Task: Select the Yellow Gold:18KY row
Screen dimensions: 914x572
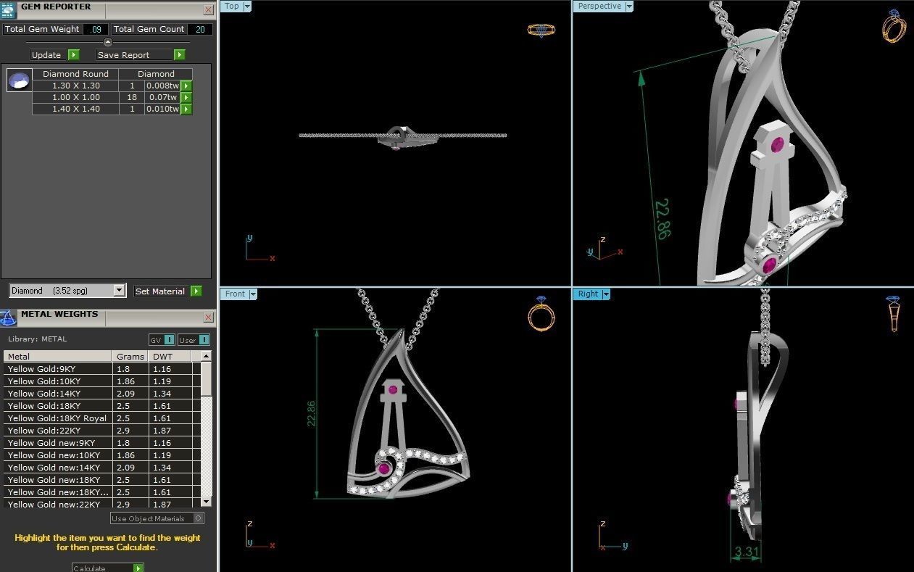Action: pos(102,406)
